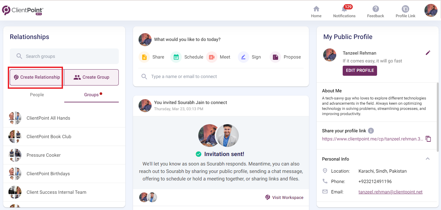This screenshot has height=210, width=441.
Task: Click the Create Group button
Action: point(91,77)
